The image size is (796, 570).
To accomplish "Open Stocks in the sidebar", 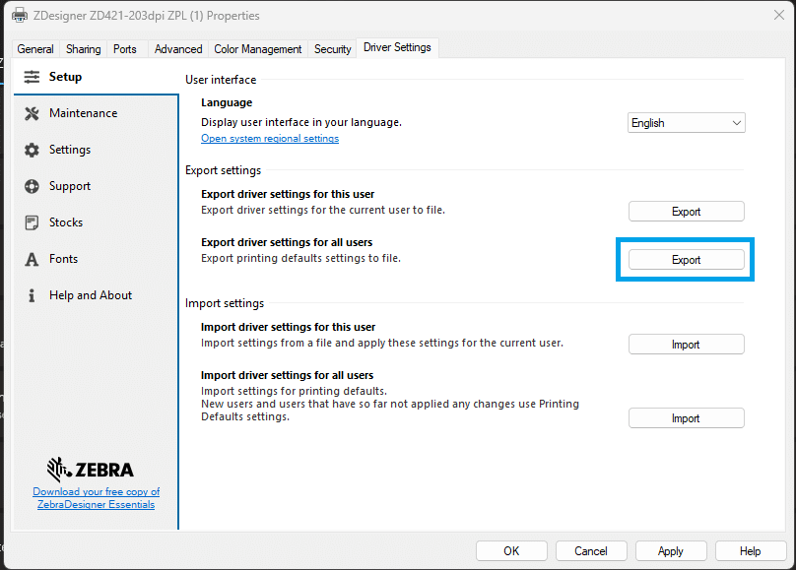I will [96, 222].
